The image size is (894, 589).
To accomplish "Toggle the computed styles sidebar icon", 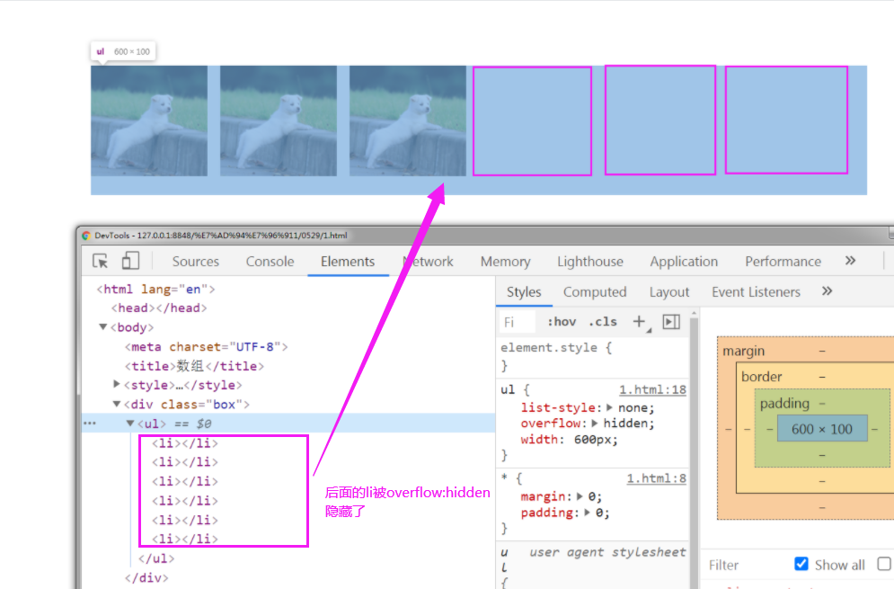I will (x=671, y=322).
